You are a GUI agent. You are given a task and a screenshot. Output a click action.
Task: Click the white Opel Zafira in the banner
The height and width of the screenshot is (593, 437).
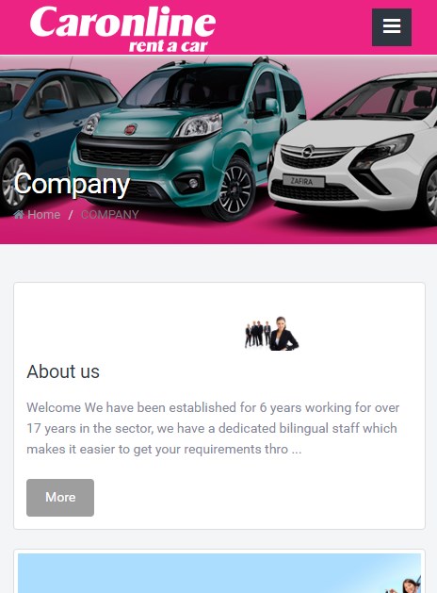[x=352, y=147]
